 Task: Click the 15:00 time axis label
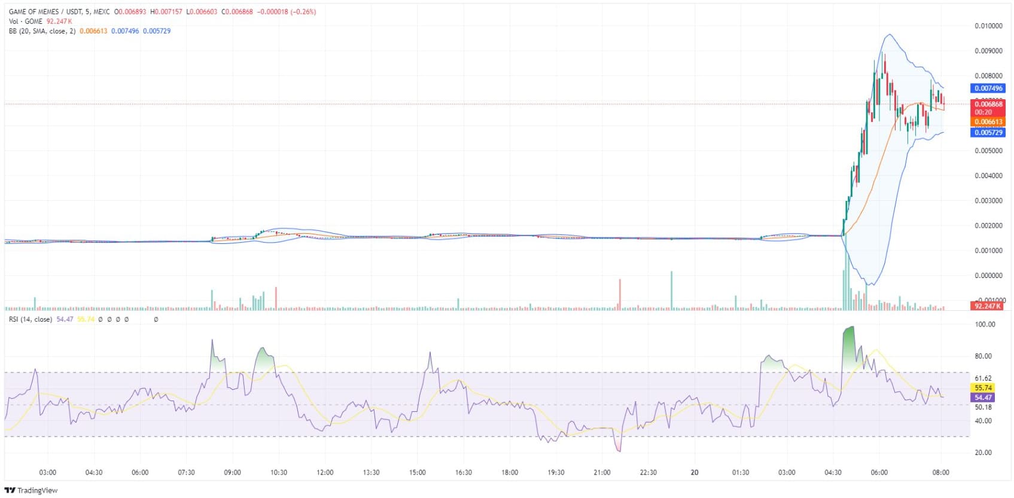(x=417, y=473)
